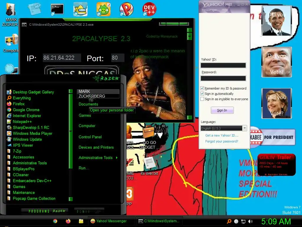Viewport: 302px width, 227px height.
Task: Check Sign in as invisible to everyone
Action: (x=202, y=99)
